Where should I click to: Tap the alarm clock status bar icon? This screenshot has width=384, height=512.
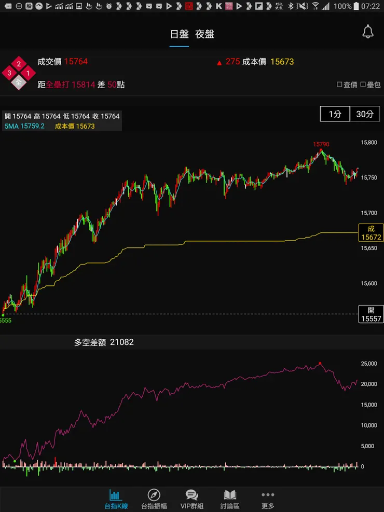[x=109, y=6]
